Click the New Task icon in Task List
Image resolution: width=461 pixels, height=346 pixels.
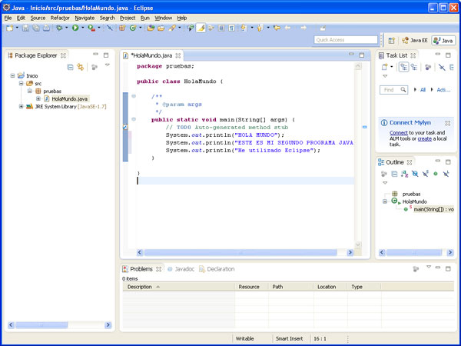tap(385, 68)
